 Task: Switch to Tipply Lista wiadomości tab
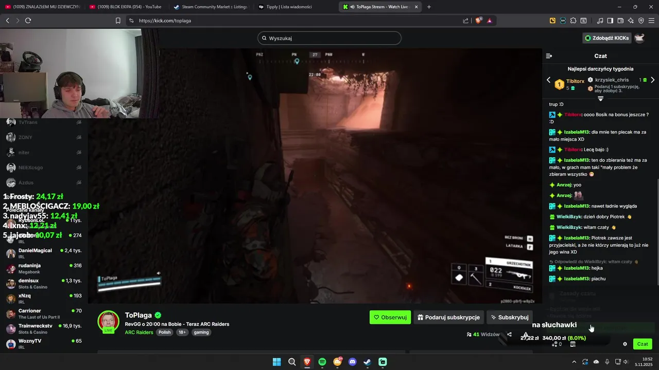295,7
